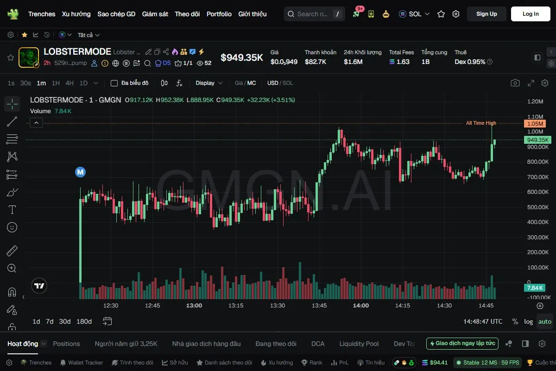Click the Sign Up button
The image size is (556, 371).
pos(486,14)
